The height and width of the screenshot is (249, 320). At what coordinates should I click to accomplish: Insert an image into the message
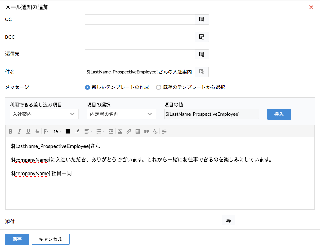120,132
